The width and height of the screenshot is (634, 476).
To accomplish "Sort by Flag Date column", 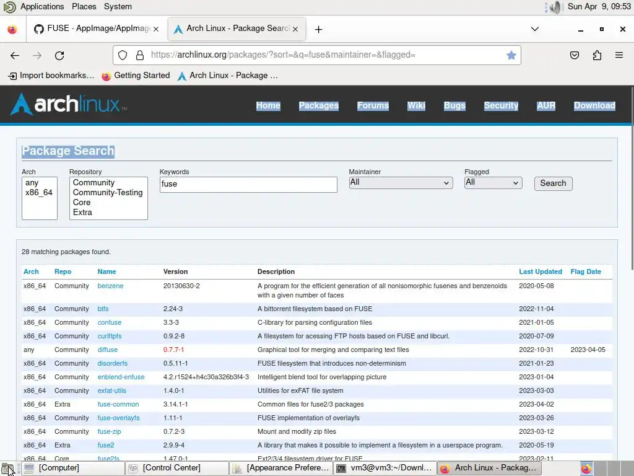I will click(x=586, y=271).
